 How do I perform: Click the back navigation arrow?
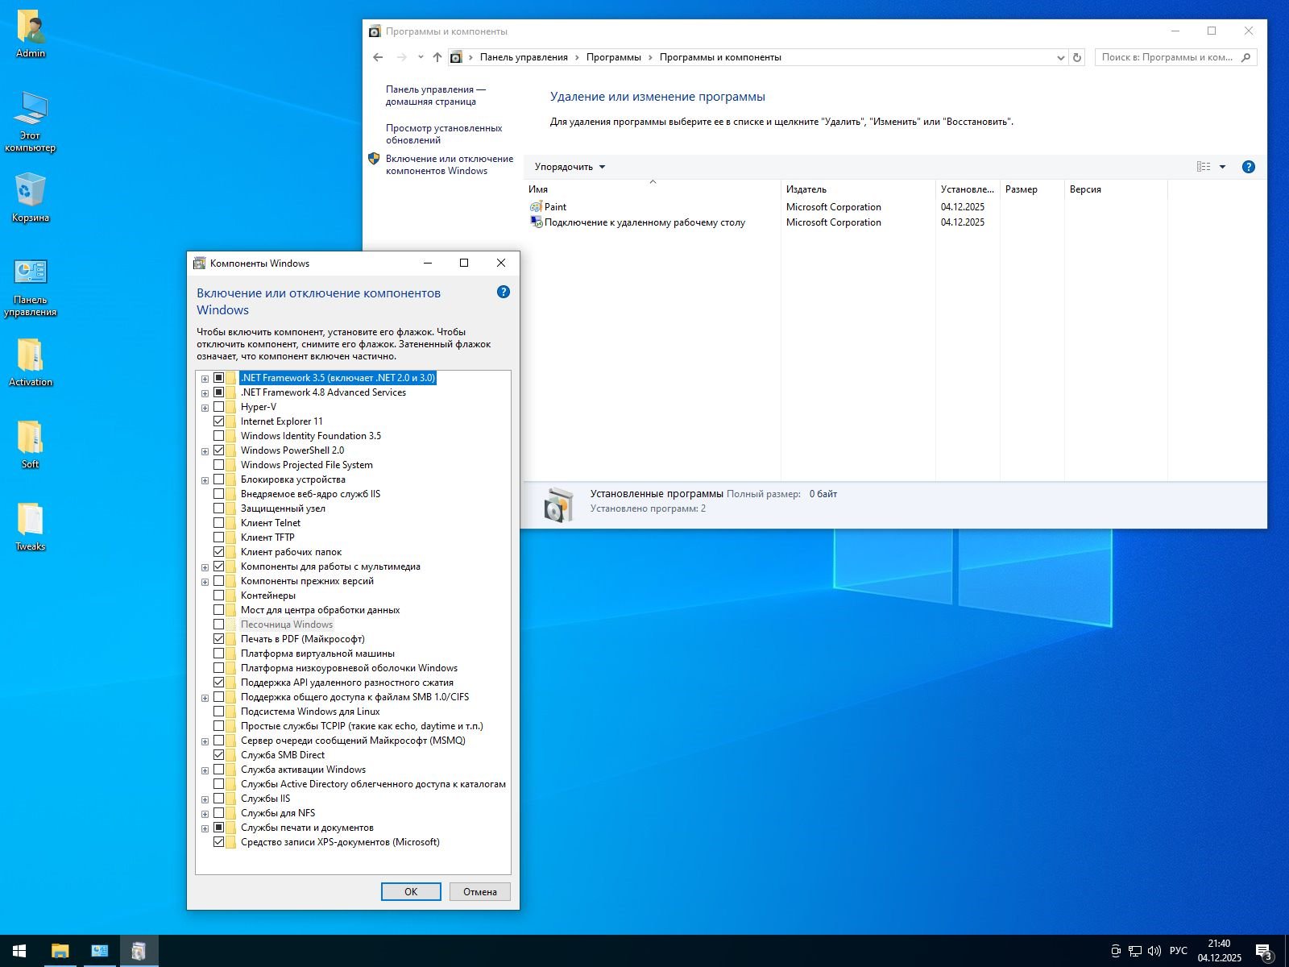(378, 57)
